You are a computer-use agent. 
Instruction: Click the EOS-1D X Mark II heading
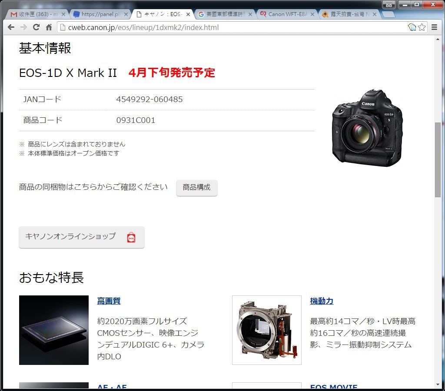pyautogui.click(x=68, y=73)
